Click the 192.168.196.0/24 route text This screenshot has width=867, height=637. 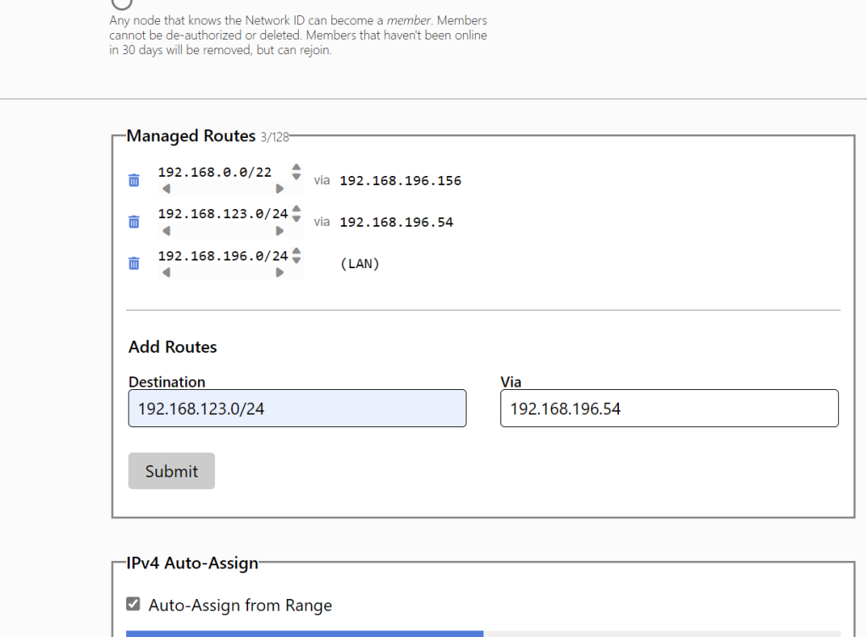click(x=223, y=255)
